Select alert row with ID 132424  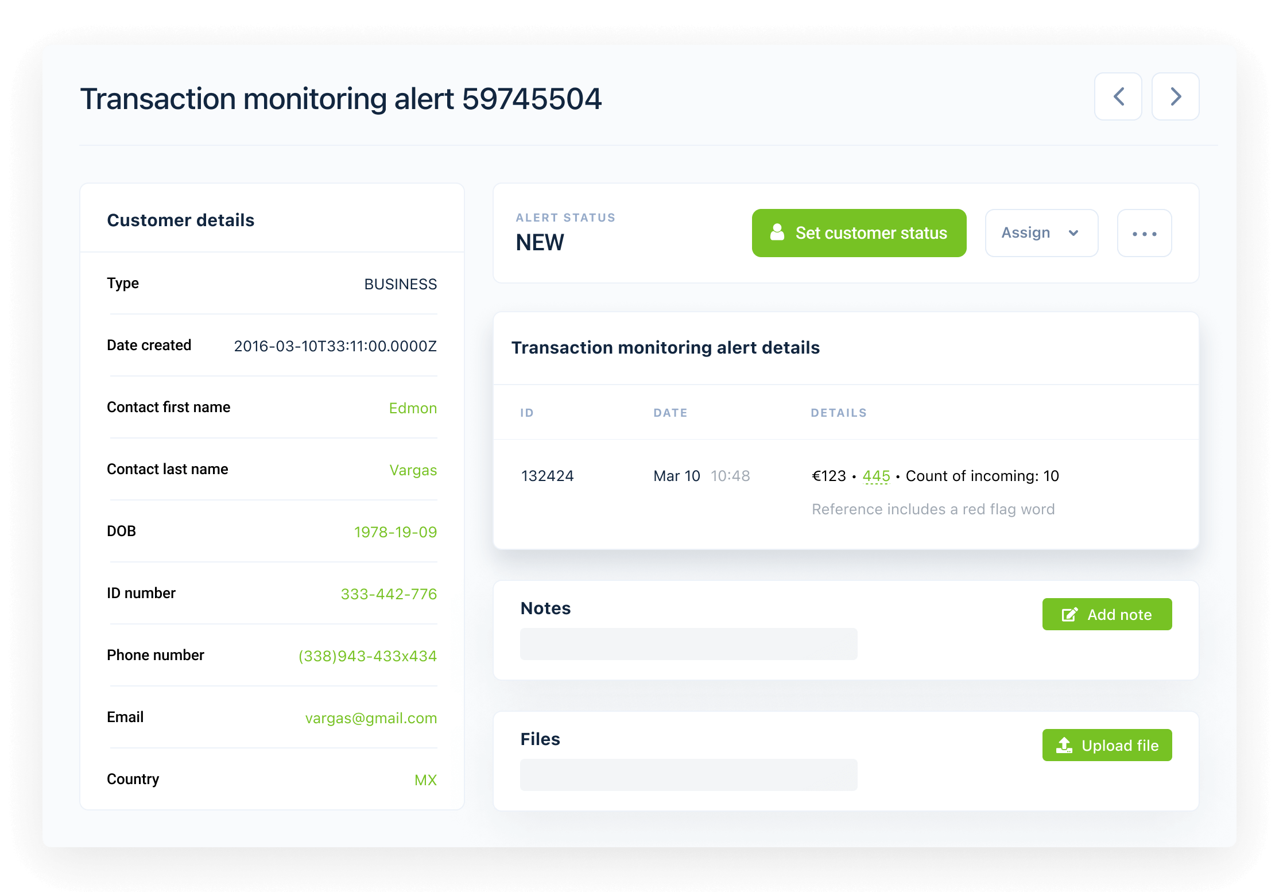(x=548, y=475)
